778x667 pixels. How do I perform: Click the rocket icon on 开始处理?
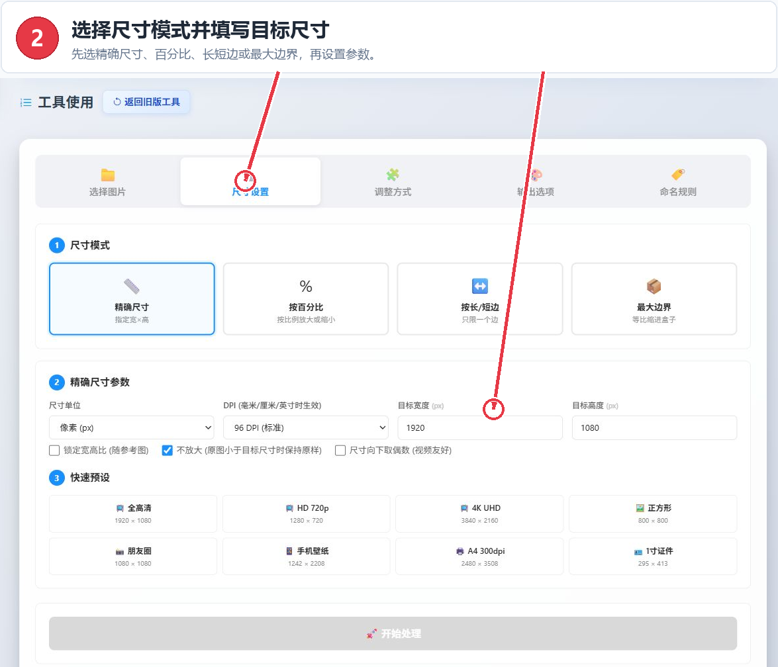[371, 634]
